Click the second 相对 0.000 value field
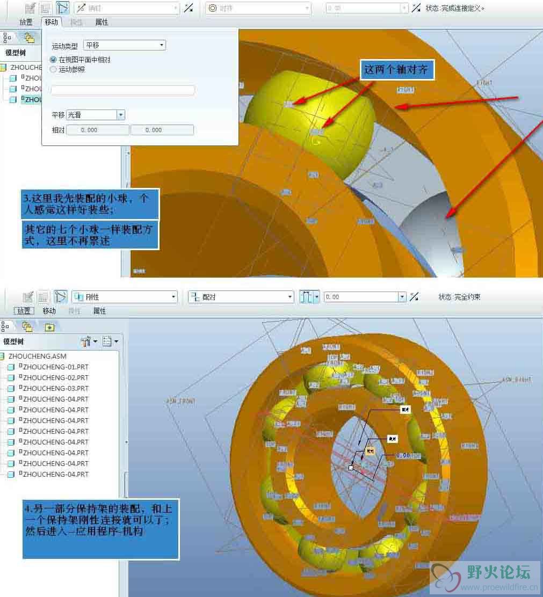Viewport: 543px width, 597px height. pyautogui.click(x=162, y=130)
